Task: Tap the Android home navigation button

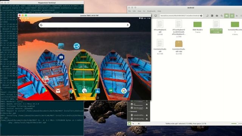Action: pos(84,98)
